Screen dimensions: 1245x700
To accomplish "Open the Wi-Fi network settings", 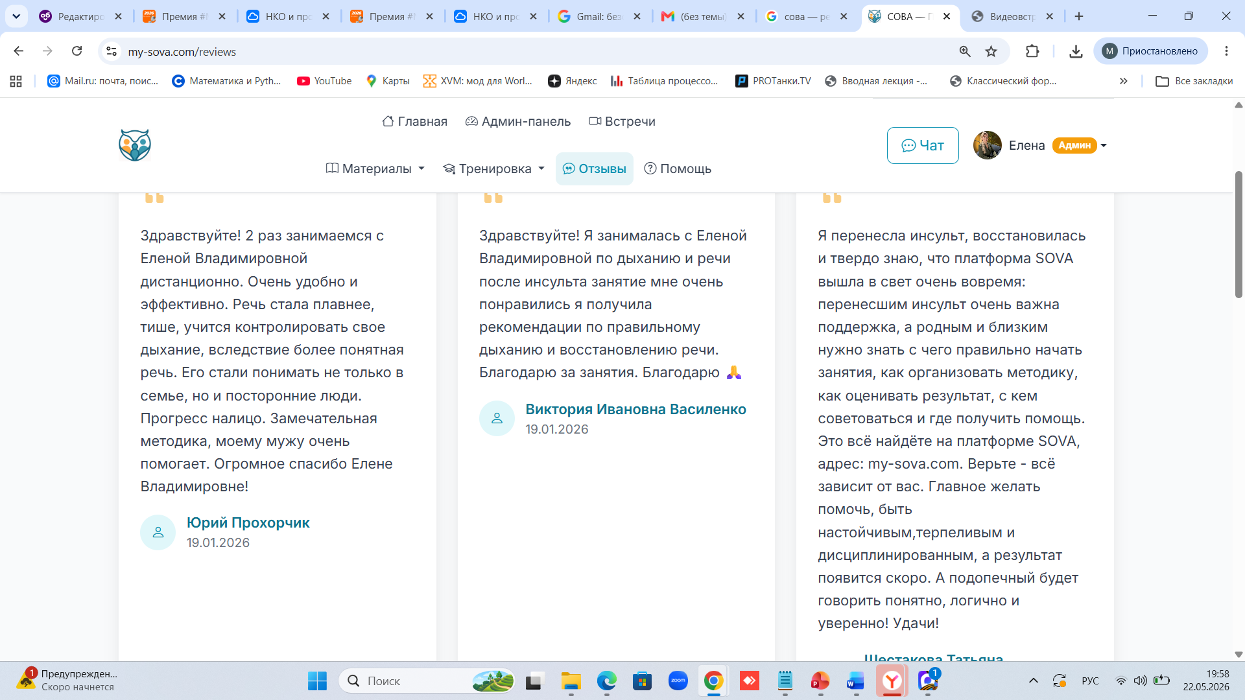I will [x=1120, y=681].
